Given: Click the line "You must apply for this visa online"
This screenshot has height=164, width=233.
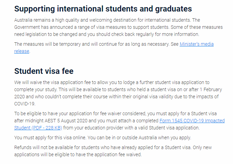Looking at the screenshot, I should tap(103, 138).
